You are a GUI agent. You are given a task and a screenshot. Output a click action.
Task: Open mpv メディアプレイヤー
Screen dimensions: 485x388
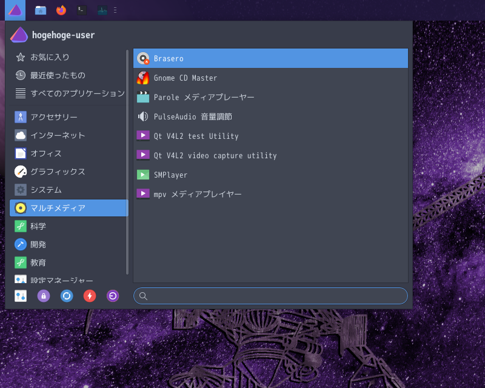pyautogui.click(x=270, y=194)
